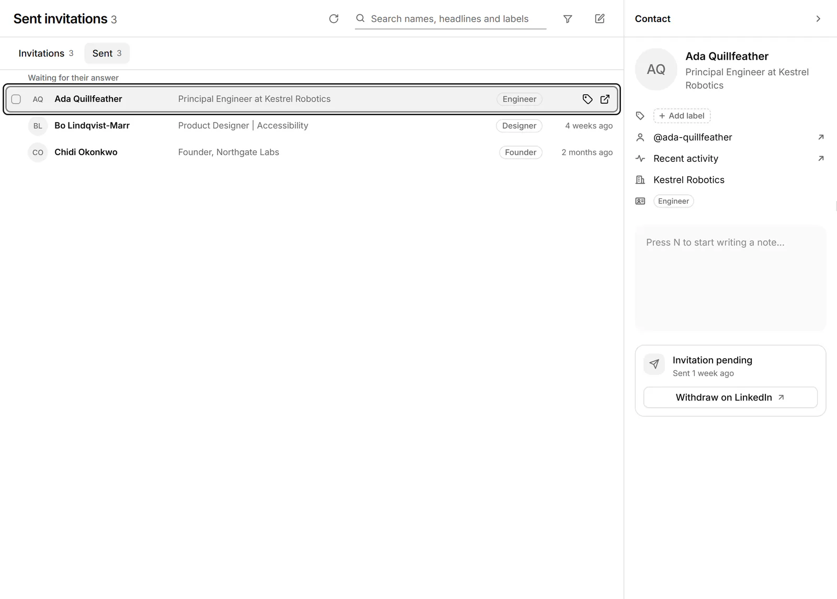This screenshot has height=599, width=837.
Task: Click 'Founder, Northgate Labs' headline
Action: point(229,152)
